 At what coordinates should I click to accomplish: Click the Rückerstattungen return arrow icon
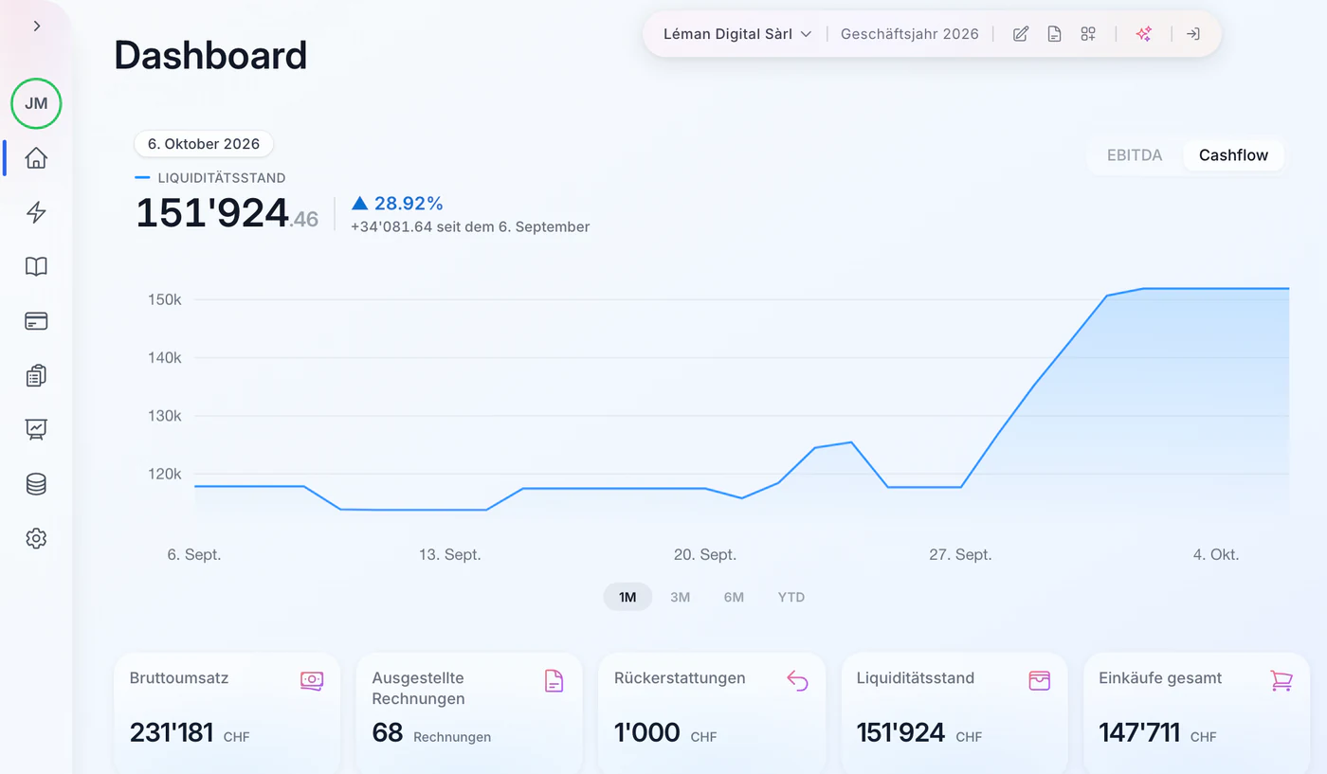[x=797, y=680]
